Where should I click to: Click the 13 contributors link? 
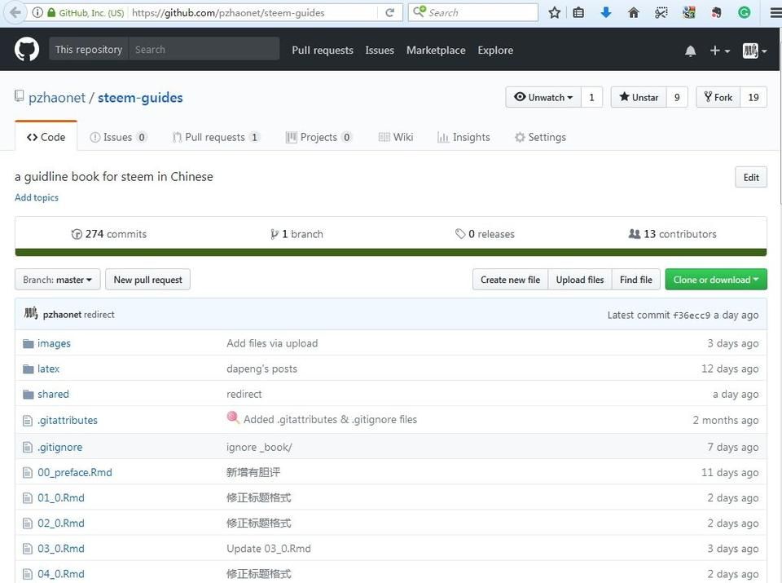pyautogui.click(x=673, y=234)
